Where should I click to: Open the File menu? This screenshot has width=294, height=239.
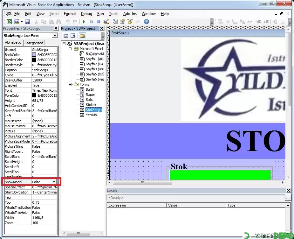(17, 14)
